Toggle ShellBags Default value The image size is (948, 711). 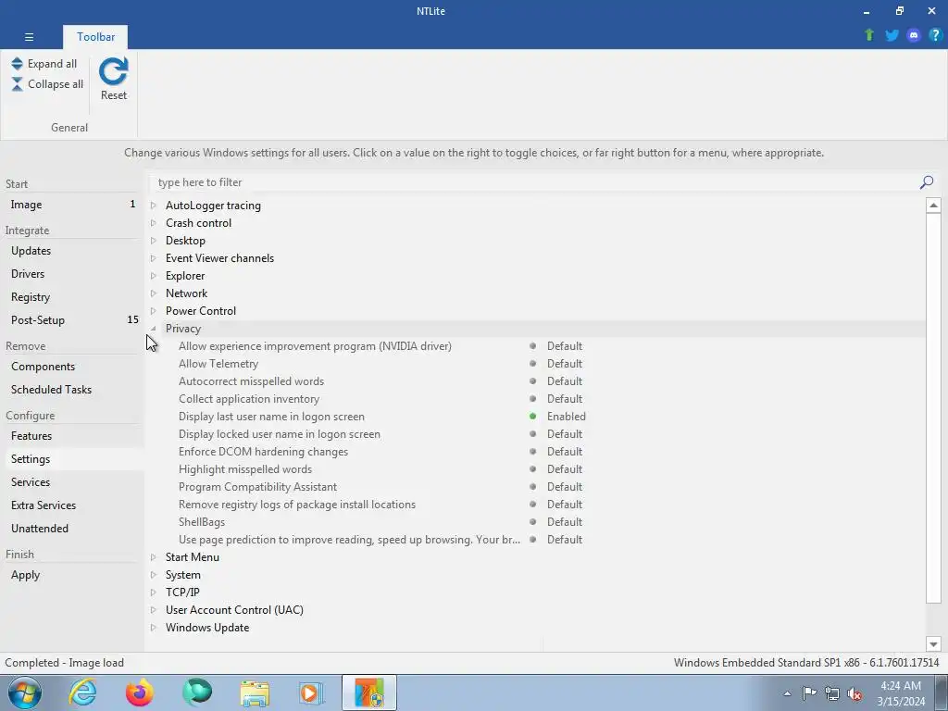coord(565,522)
